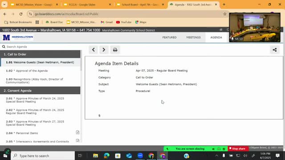
Task: Expand the browser tab search dropdown
Action: [x=4, y=4]
